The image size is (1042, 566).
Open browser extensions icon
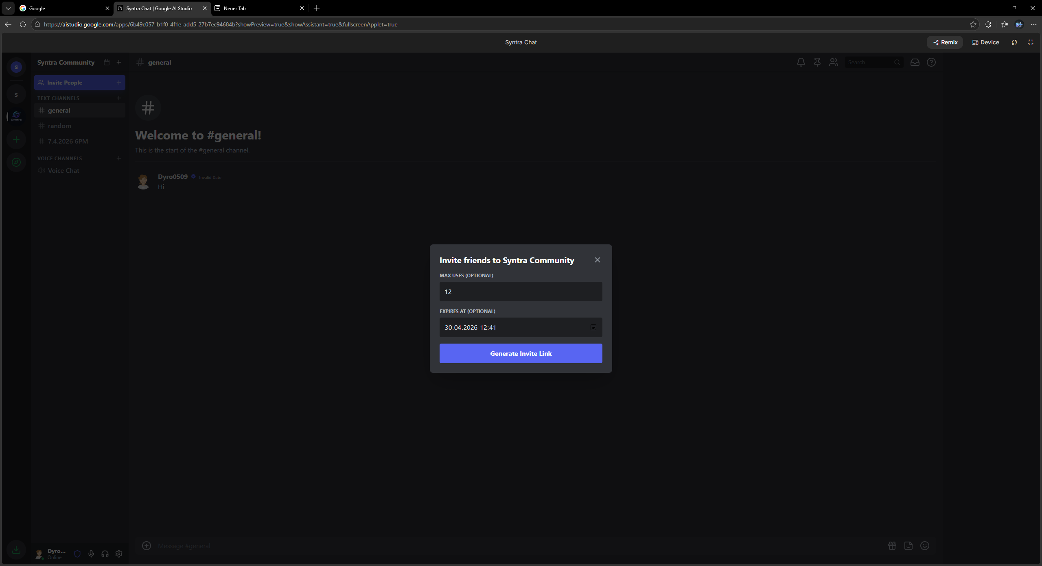point(988,24)
